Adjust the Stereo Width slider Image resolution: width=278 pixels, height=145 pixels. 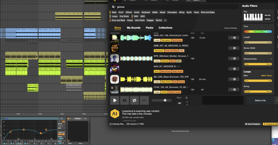(x=258, y=53)
